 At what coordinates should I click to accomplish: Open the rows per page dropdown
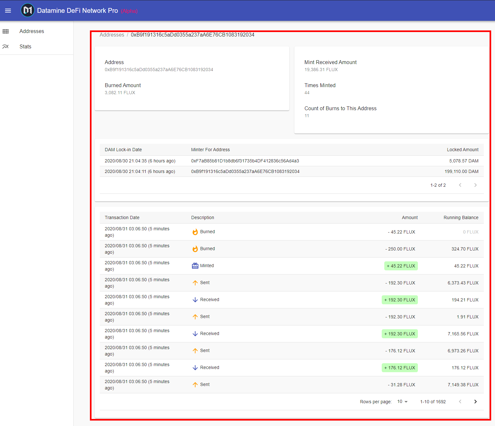tap(402, 402)
